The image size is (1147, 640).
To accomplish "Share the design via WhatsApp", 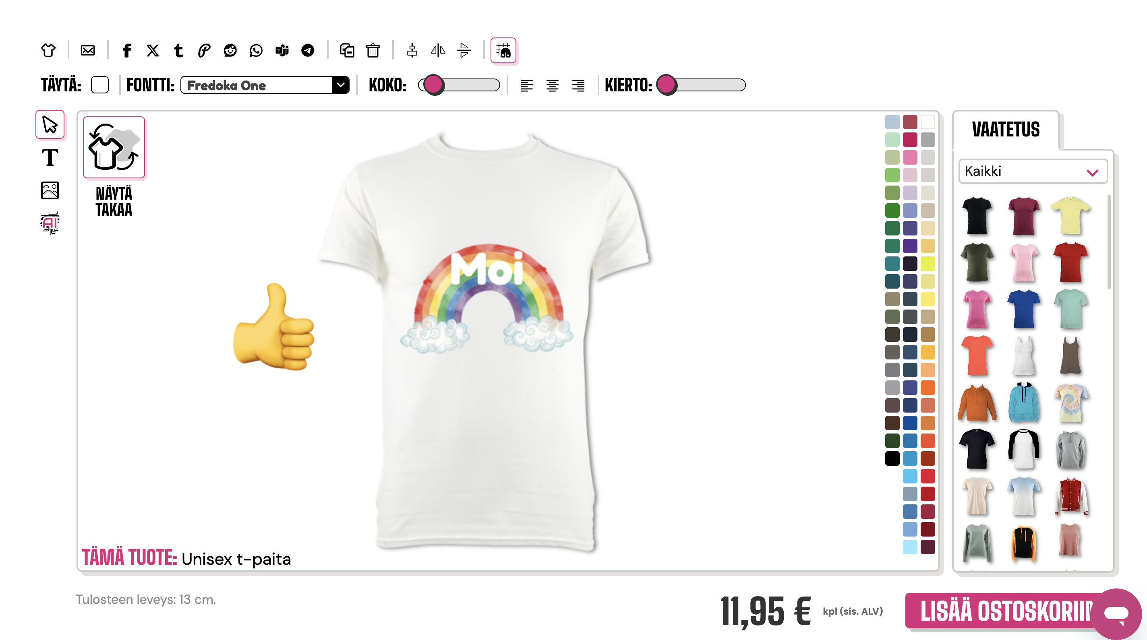I will 256,50.
